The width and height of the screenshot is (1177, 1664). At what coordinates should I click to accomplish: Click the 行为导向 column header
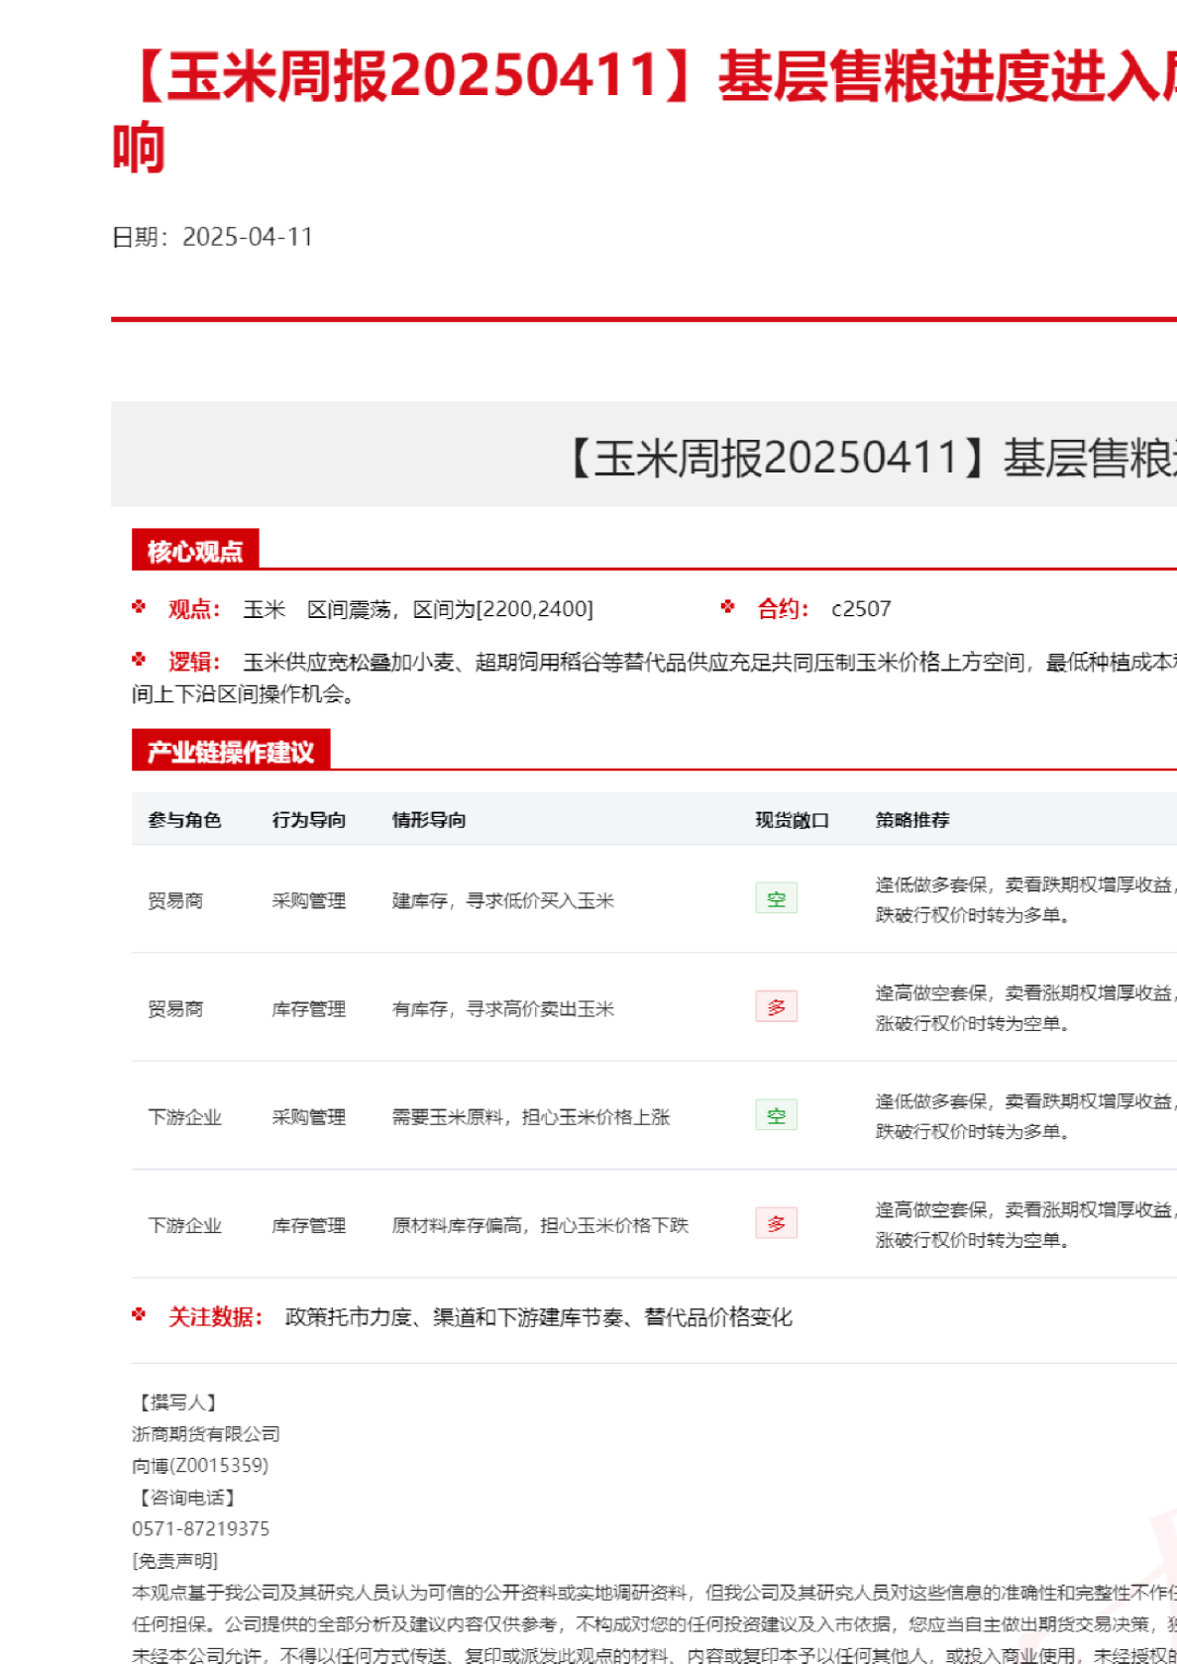[309, 820]
